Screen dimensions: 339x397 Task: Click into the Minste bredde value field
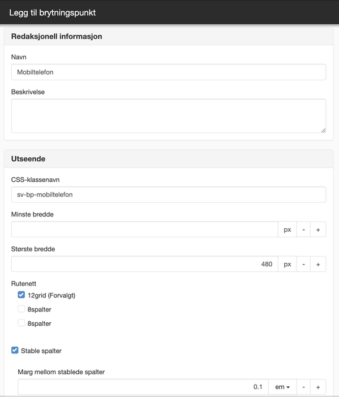pos(145,229)
